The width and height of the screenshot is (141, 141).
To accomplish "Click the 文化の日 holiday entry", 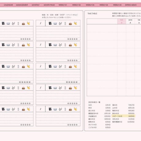I will [116, 119].
